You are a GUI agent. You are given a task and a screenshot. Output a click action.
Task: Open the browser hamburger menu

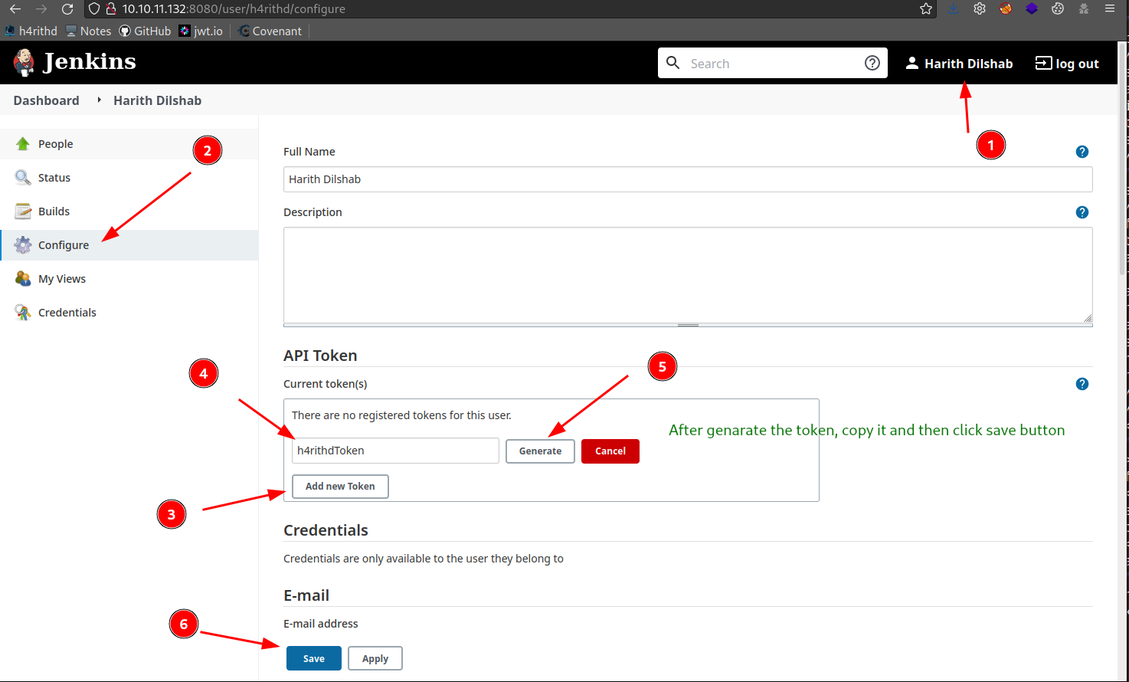[x=1110, y=9]
